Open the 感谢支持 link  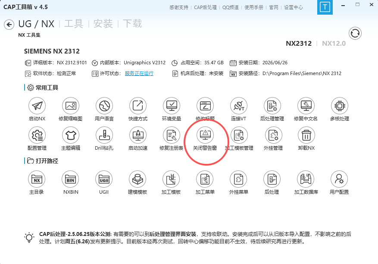pos(178,7)
